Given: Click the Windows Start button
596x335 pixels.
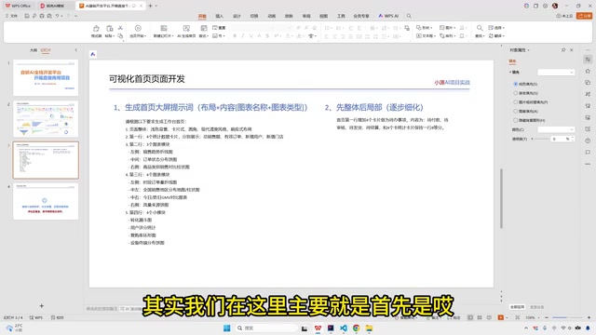Looking at the screenshot, I should pos(227,328).
